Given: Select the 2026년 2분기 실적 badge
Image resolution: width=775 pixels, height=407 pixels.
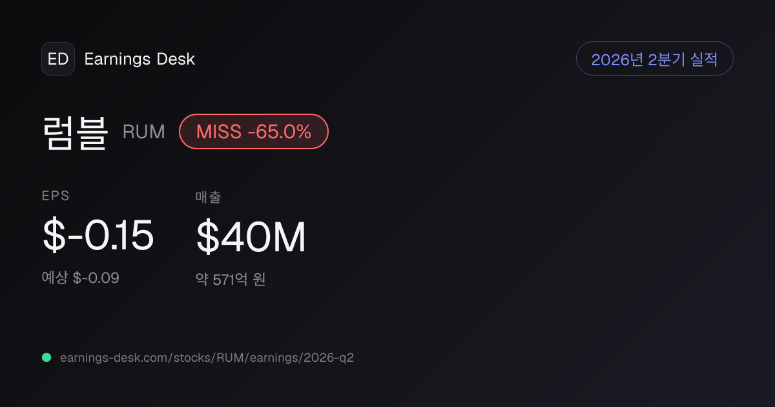Looking at the screenshot, I should pos(654,59).
